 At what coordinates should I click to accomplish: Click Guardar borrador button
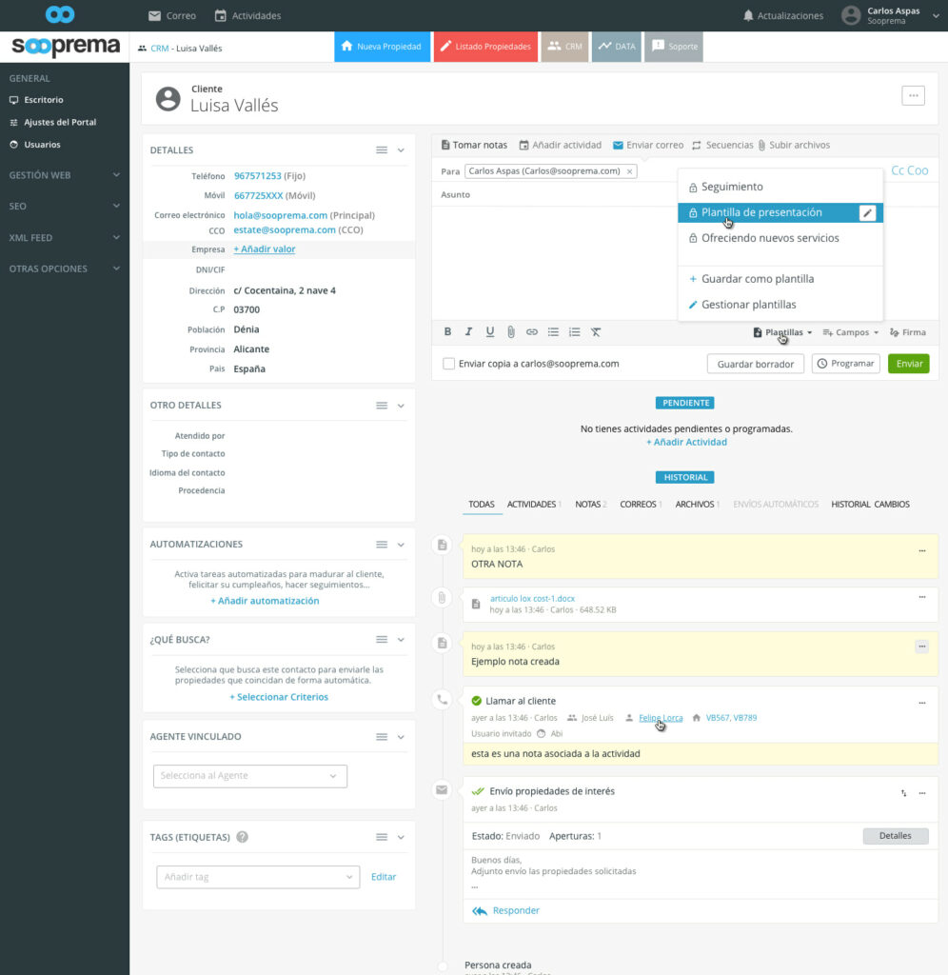click(x=756, y=364)
